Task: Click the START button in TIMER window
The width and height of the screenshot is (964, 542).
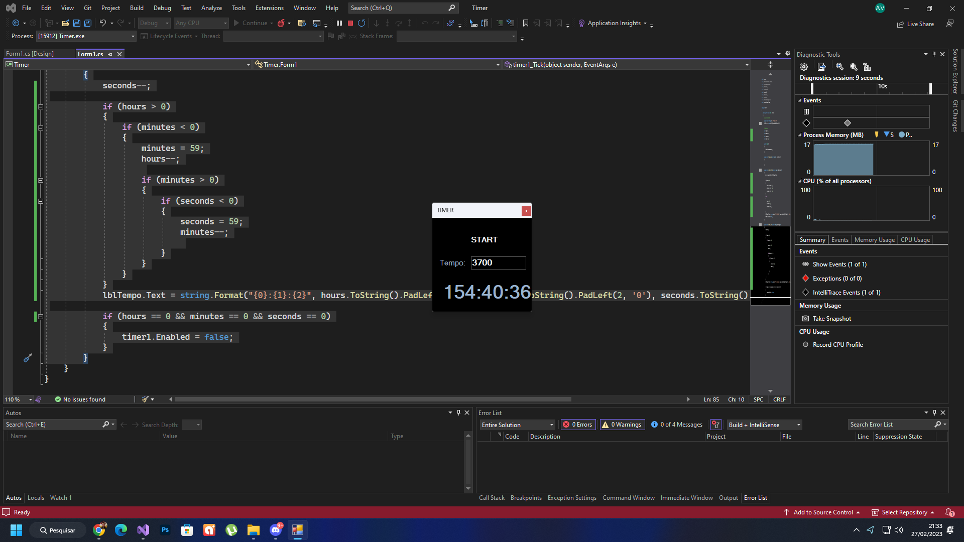Action: (x=484, y=240)
